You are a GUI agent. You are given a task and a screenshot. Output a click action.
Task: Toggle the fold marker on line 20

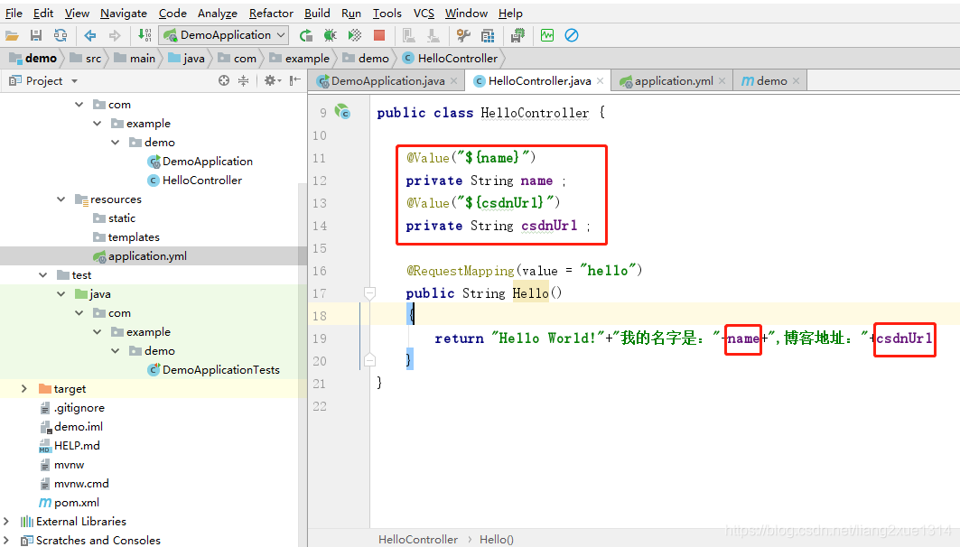pyautogui.click(x=369, y=360)
